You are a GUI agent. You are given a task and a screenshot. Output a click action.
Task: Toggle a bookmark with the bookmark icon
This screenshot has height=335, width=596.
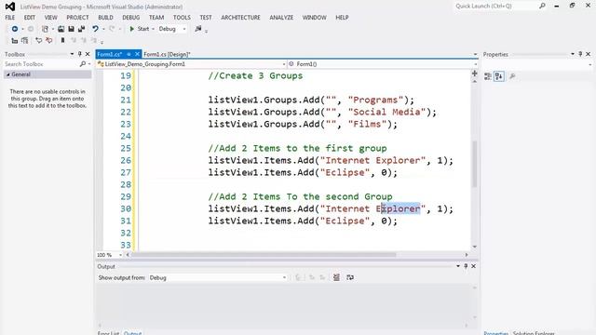[62, 40]
